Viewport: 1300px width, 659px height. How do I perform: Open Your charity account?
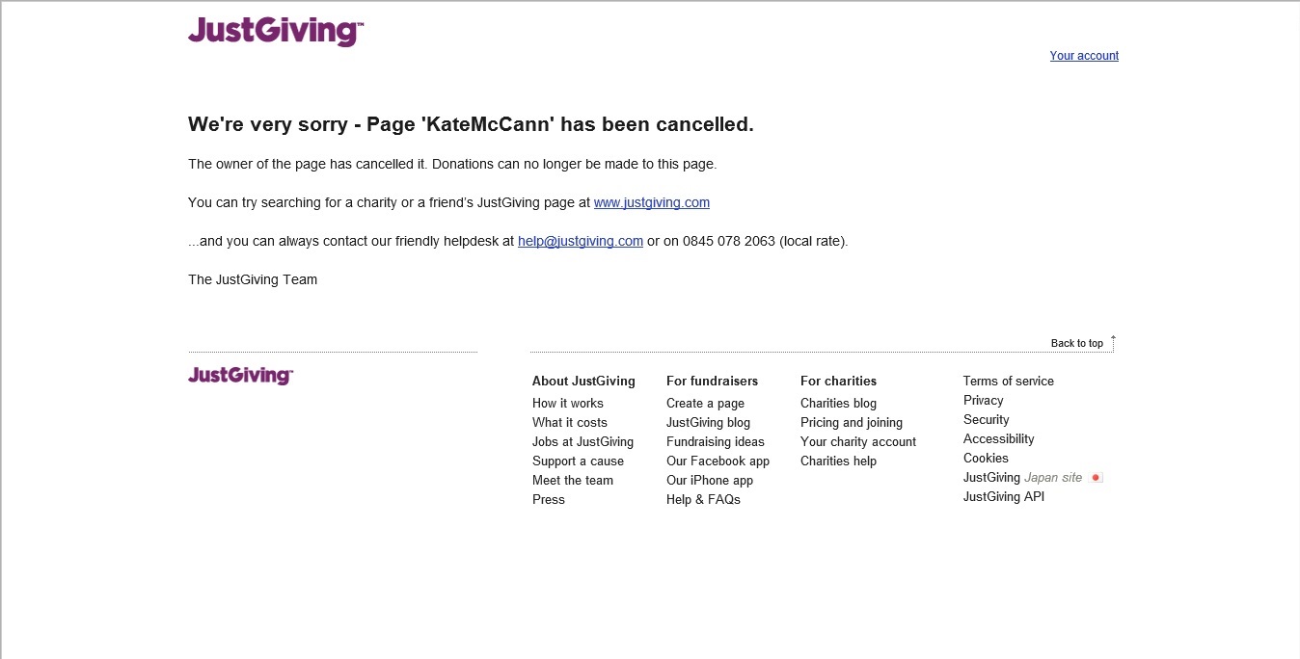pos(857,442)
